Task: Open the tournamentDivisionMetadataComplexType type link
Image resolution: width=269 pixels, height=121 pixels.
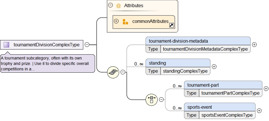Action: coord(205,49)
